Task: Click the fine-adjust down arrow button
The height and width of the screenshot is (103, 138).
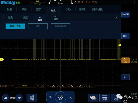Action: pos(19,98)
